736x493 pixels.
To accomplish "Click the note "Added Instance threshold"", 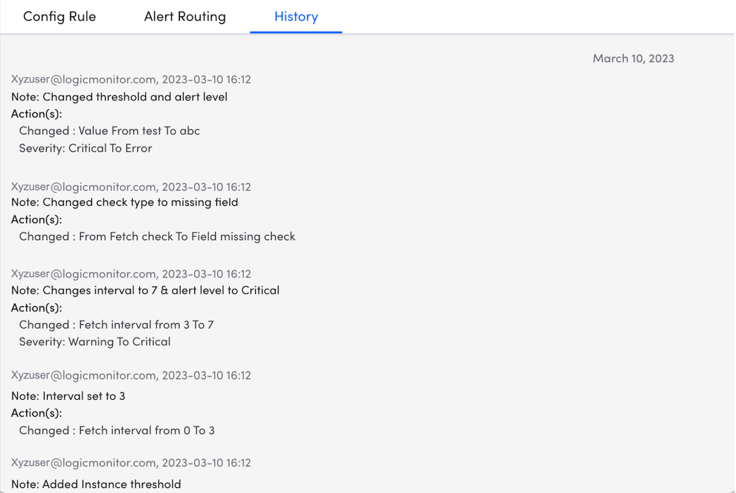I will (x=96, y=484).
